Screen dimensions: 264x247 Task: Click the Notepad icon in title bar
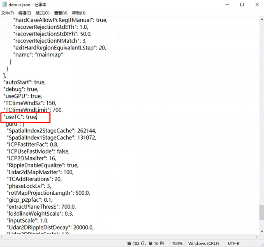coord(5,5)
